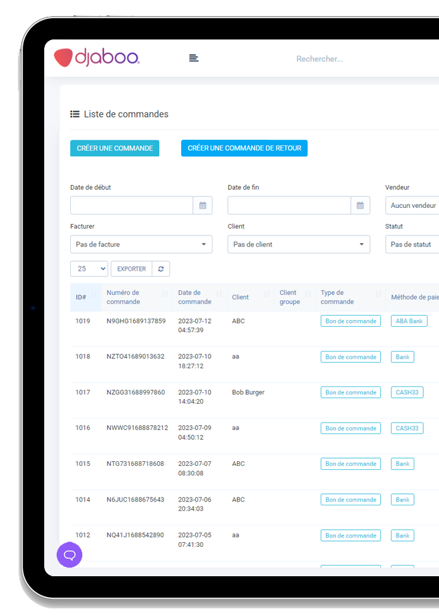
Task: Select order number NZTO41689013632
Action: point(136,356)
